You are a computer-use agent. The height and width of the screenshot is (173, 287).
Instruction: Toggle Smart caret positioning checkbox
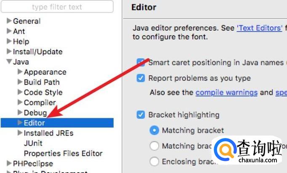[141, 63]
